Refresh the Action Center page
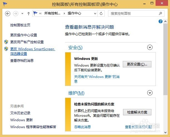This screenshot has width=170, height=137. pyautogui.click(x=101, y=14)
